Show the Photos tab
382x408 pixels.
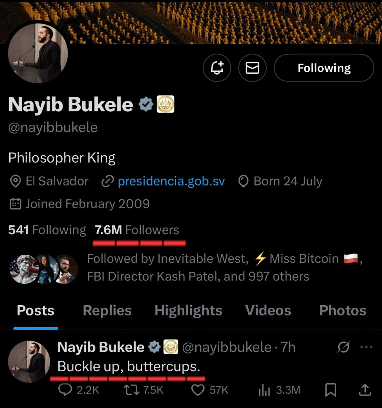coord(342,311)
